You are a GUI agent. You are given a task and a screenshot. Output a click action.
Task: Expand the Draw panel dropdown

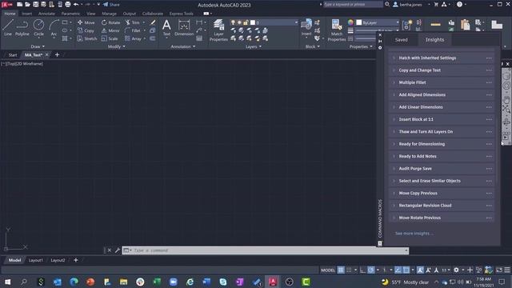point(38,46)
